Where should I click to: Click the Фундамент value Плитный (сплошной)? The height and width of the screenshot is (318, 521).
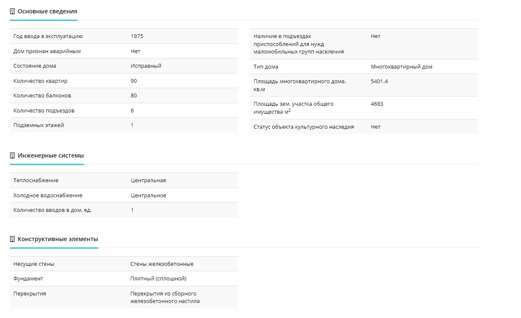(158, 279)
